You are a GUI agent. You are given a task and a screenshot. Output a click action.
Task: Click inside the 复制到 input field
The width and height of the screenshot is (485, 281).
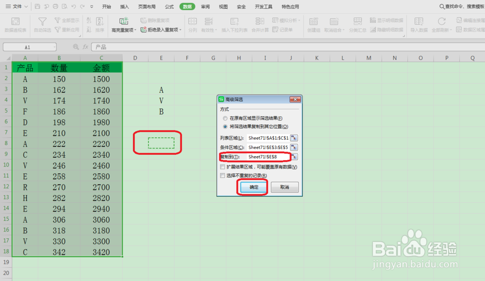click(267, 156)
